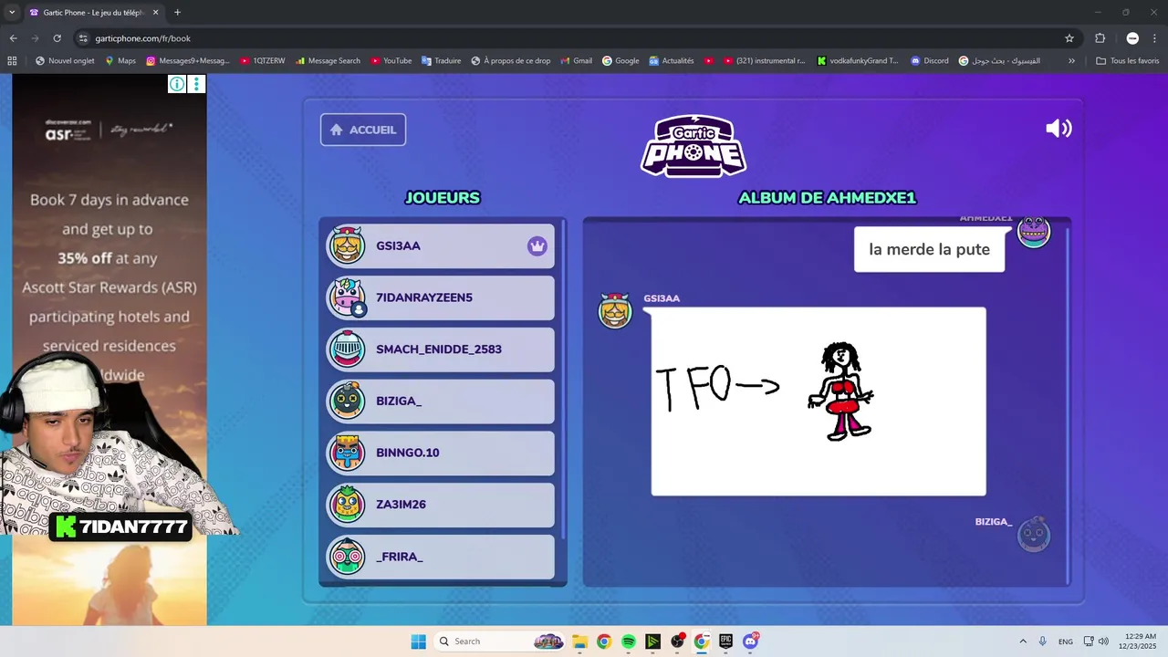Open the Maps bookmark

(120, 61)
